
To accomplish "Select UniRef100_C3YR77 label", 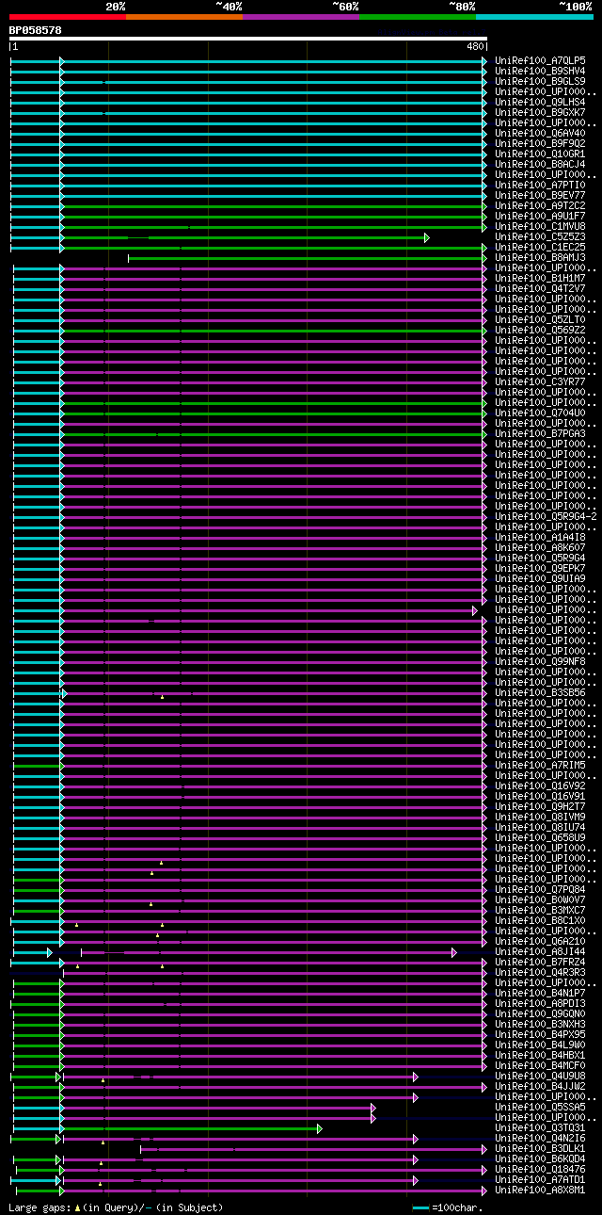I will [540, 381].
